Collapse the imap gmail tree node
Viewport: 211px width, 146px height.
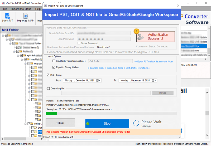[25, 64]
